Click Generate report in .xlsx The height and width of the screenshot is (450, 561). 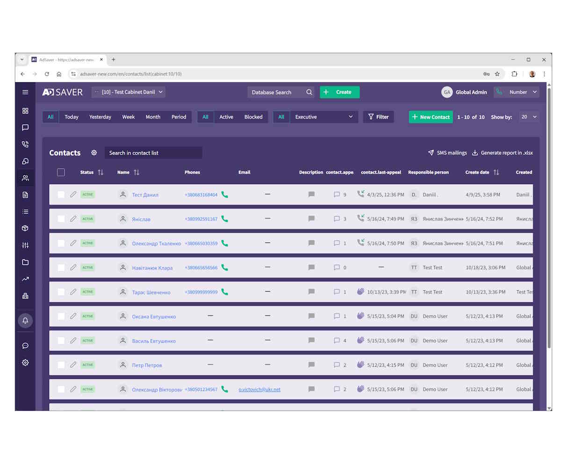503,153
